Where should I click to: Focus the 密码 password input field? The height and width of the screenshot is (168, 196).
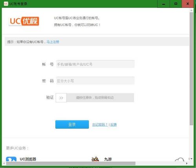click(x=95, y=81)
